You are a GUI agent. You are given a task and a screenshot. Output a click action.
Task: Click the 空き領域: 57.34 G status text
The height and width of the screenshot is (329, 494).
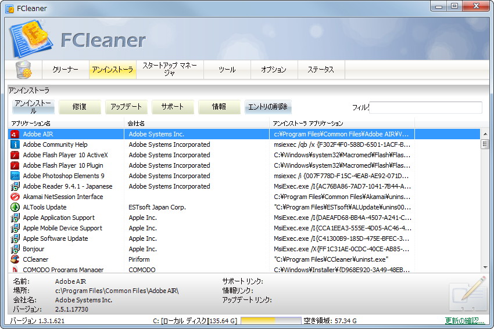point(330,321)
